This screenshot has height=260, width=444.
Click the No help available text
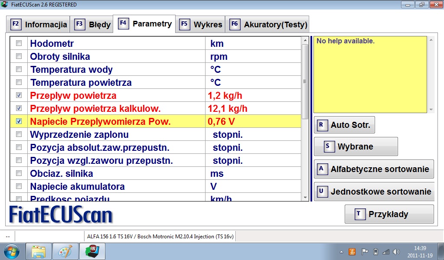point(346,41)
